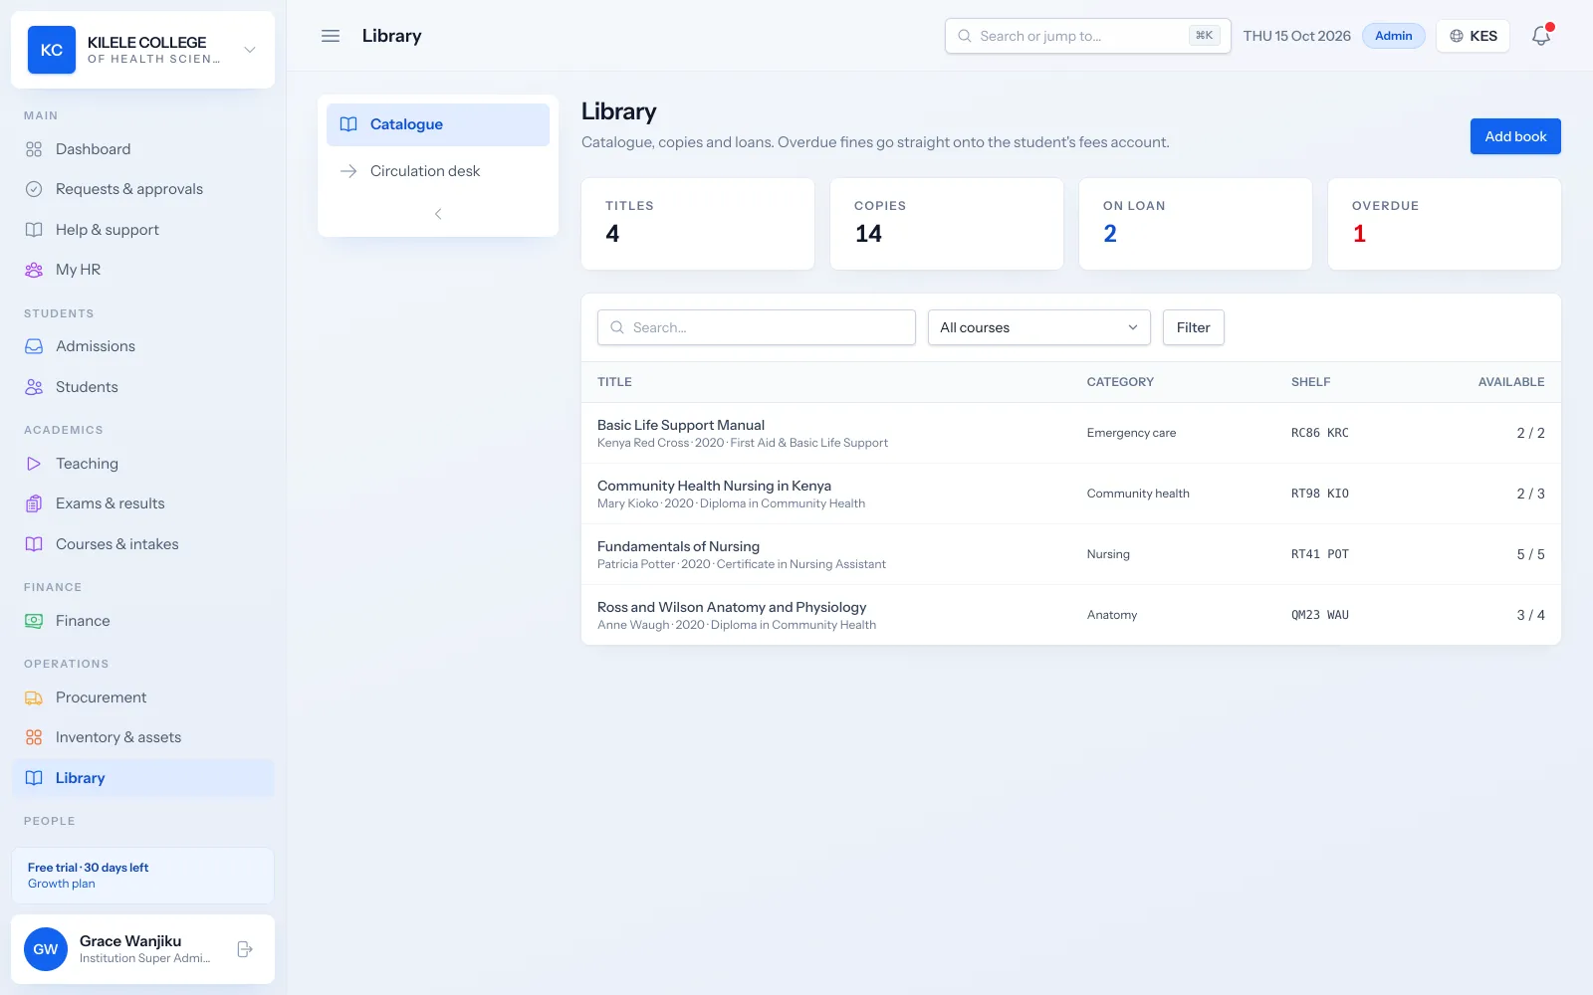Open Teaching in sidebar
The width and height of the screenshot is (1593, 995).
coord(142,464)
